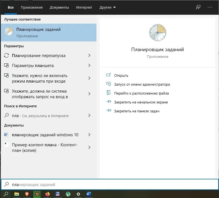Switch to the Документы tab
Image resolution: width=219 pixels, height=198 pixels.
59,8
